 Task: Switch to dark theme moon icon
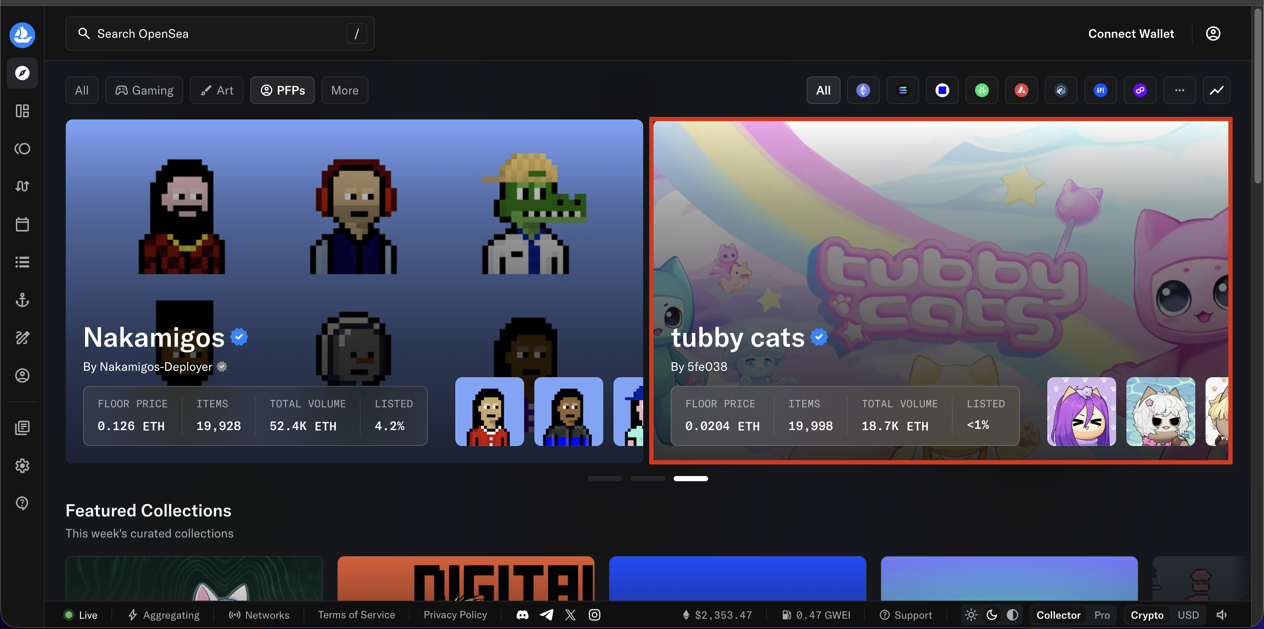click(992, 615)
